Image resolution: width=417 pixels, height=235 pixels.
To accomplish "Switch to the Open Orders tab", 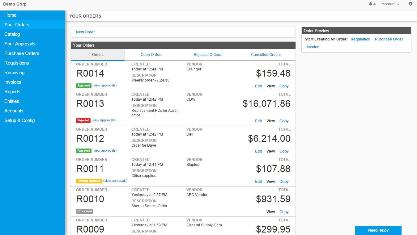I will [x=151, y=55].
